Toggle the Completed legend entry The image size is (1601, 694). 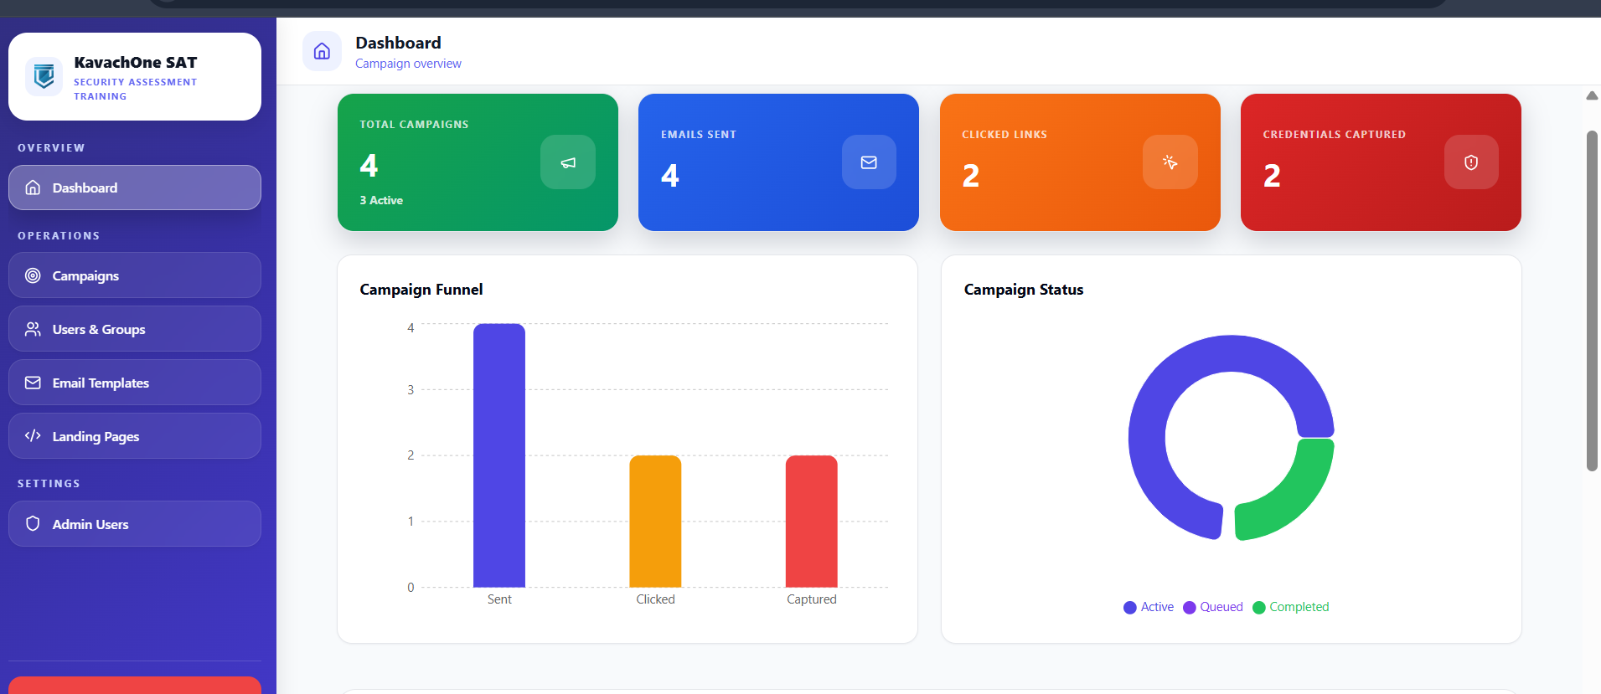pos(1291,607)
